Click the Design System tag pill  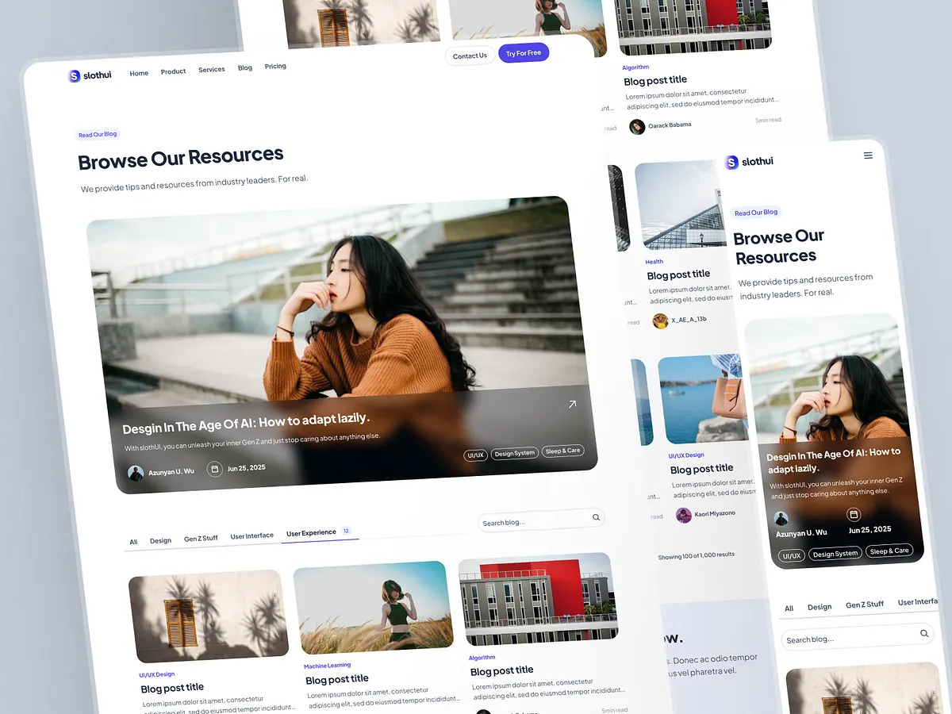[514, 452]
